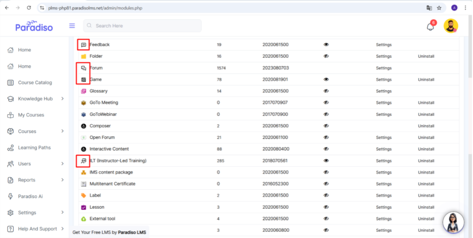Toggle visibility eye for Glossary module
The height and width of the screenshot is (238, 473).
pos(326,91)
